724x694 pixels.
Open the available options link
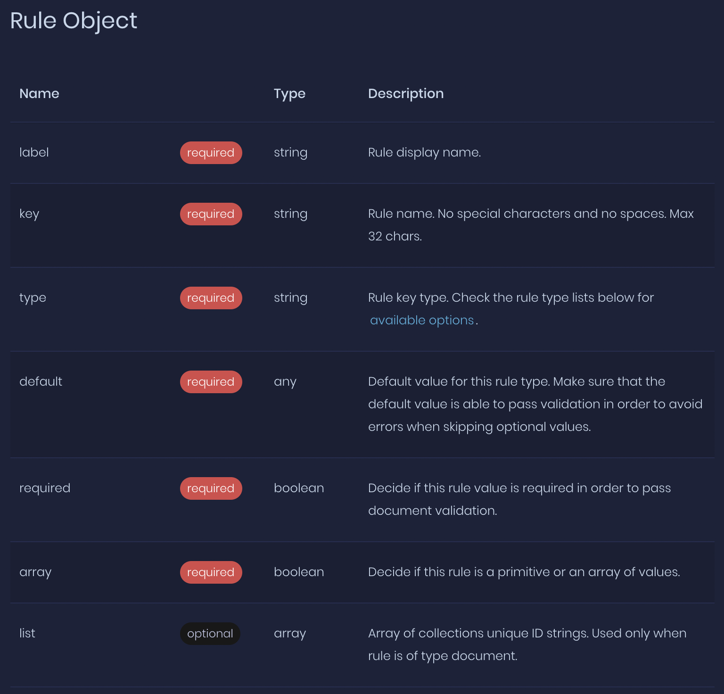422,320
